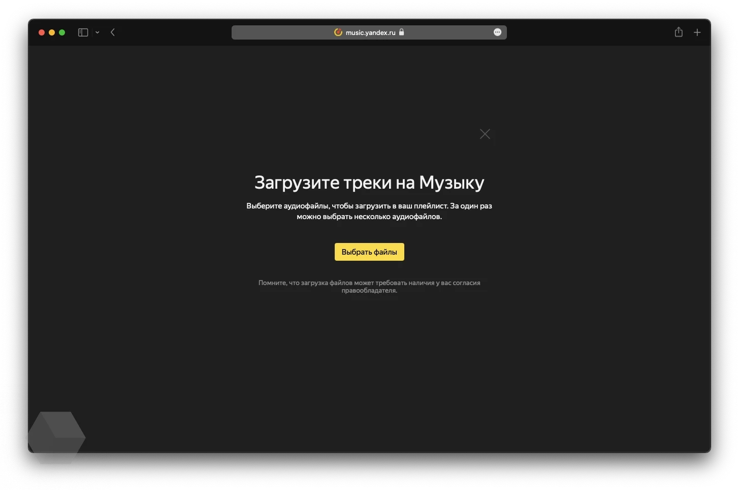739x490 pixels.
Task: Click the note about правообладателя consent
Action: tap(369, 287)
